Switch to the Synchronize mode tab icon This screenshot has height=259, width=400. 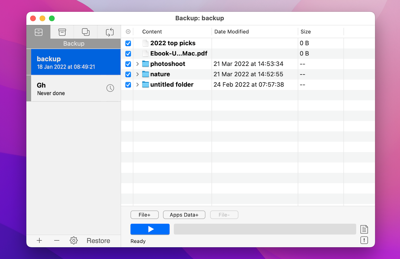coord(109,32)
